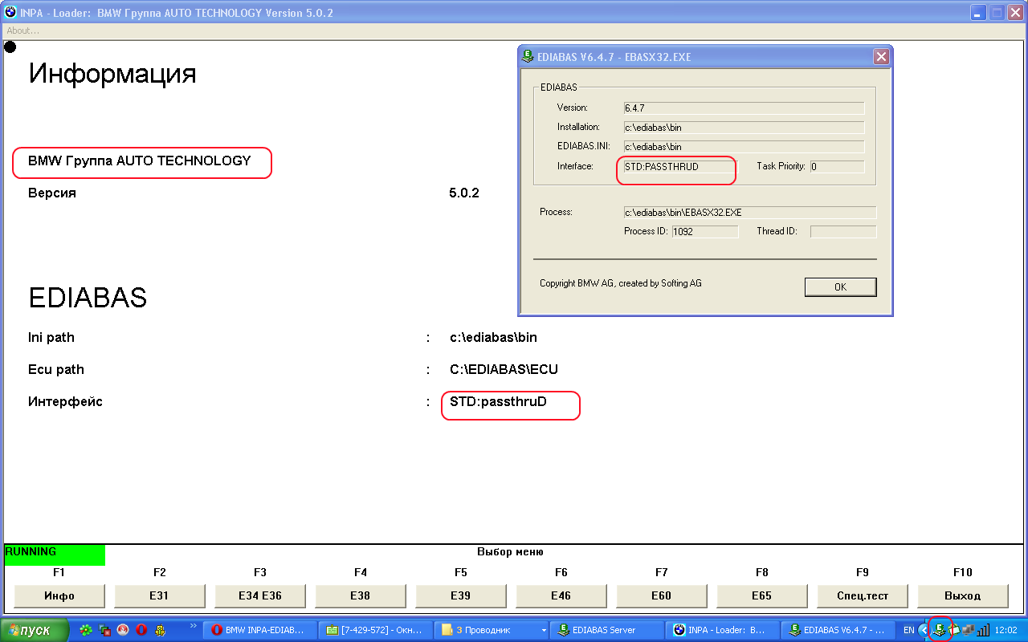Switch the EN keyboard language indicator

[908, 630]
